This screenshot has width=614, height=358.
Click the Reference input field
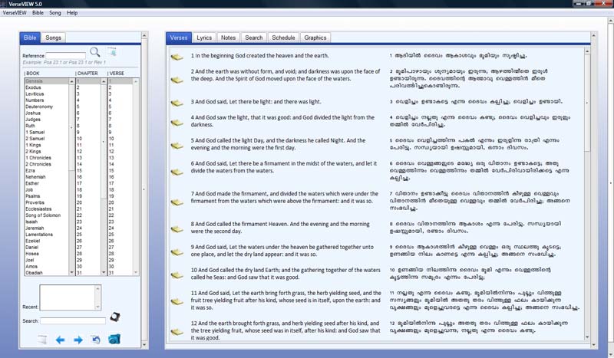point(65,55)
